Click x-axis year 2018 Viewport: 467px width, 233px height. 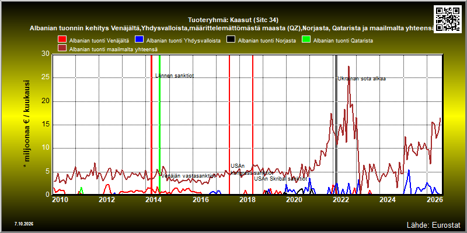[x=247, y=200]
